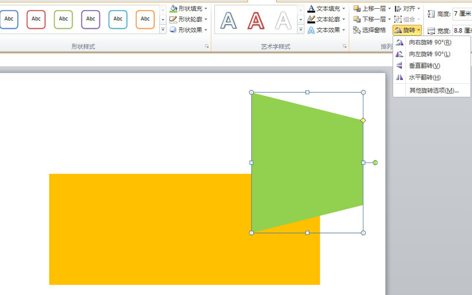Move to next row in WordArt styles gallery

pos(301,19)
